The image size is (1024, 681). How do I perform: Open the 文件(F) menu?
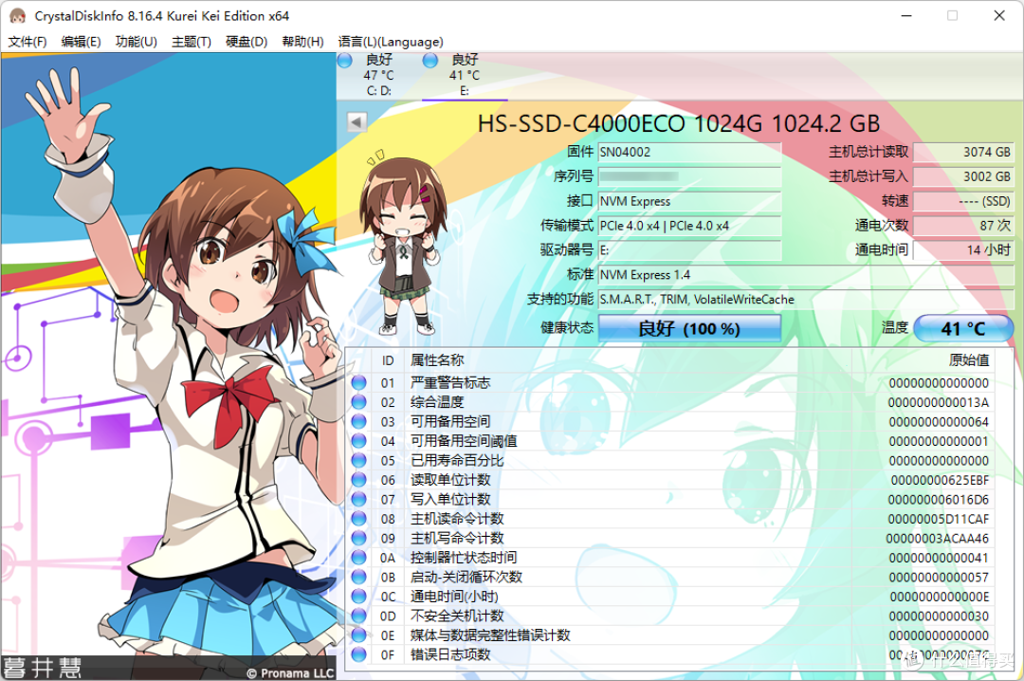click(x=27, y=42)
